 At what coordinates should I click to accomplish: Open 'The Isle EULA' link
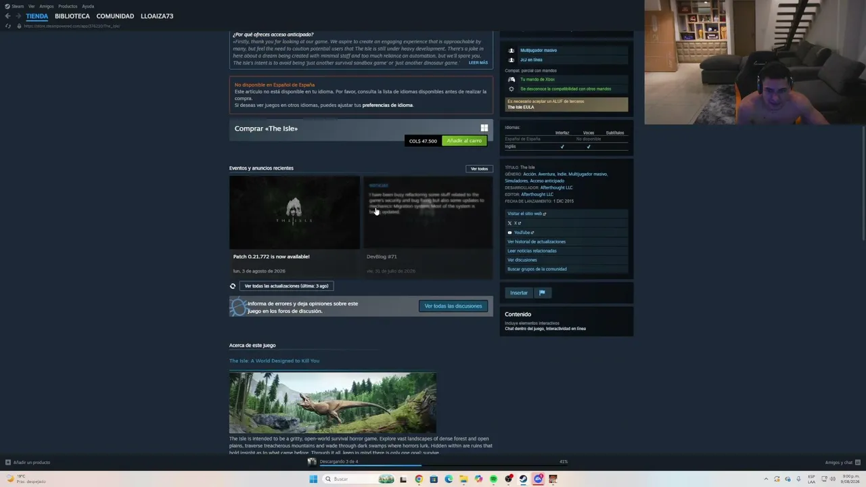(521, 107)
